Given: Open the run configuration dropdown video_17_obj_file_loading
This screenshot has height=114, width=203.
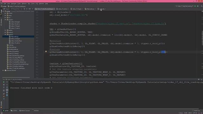Looking at the screenshot, I should (x=185, y=6).
